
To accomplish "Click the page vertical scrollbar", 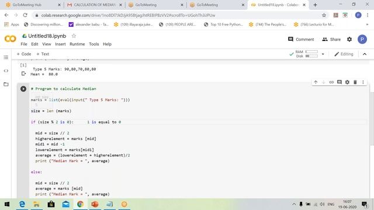I will (372, 118).
